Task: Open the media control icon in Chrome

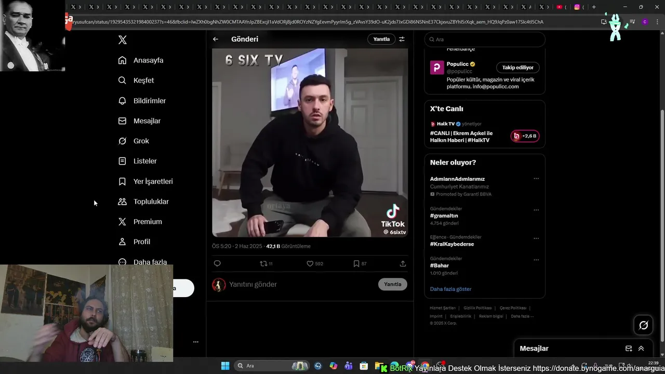Action: pos(632,22)
